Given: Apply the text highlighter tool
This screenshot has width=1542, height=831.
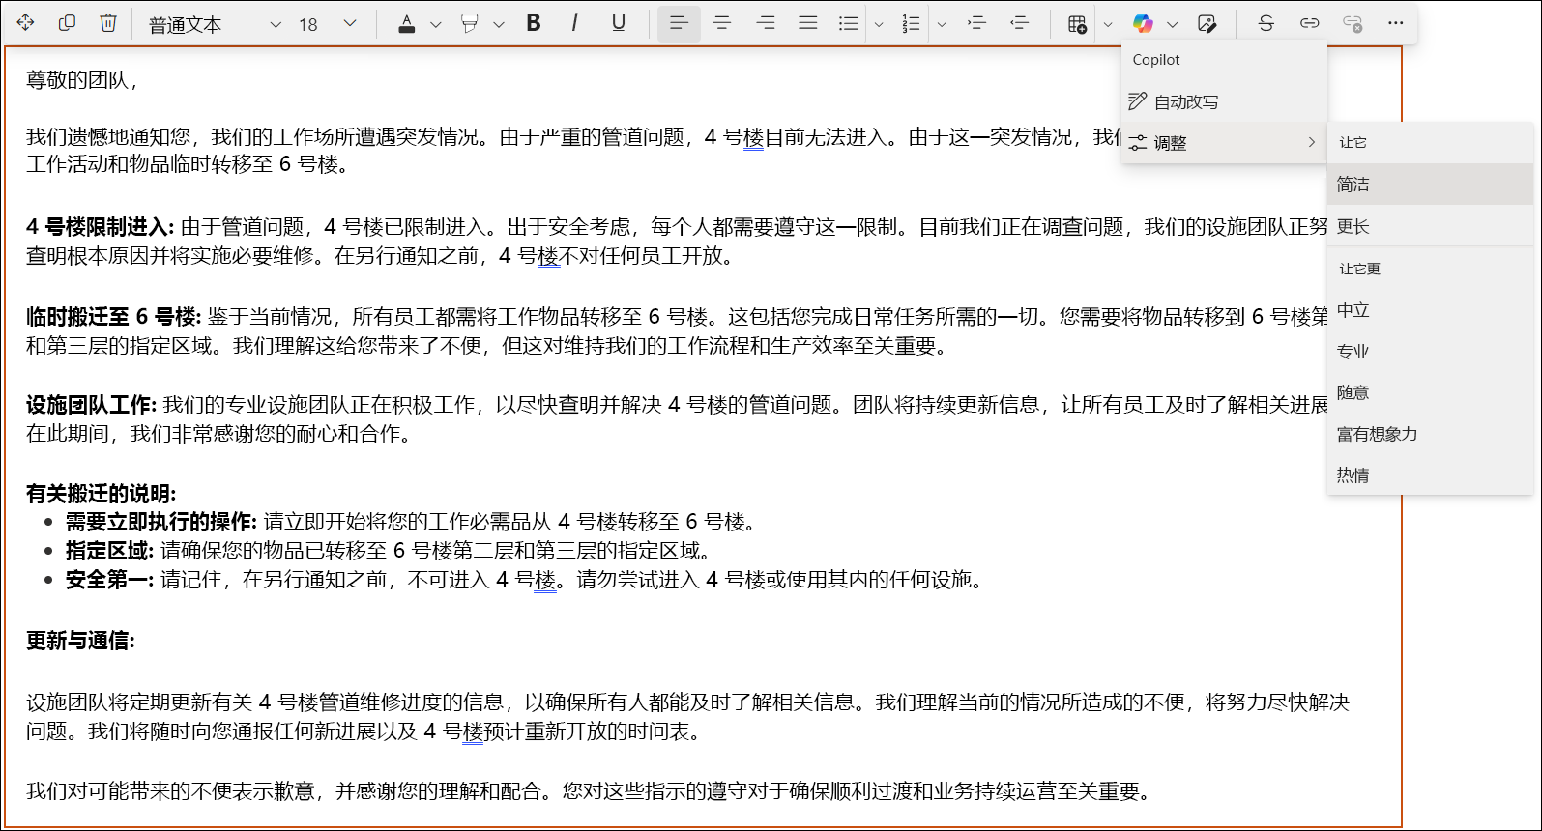Looking at the screenshot, I should point(470,24).
